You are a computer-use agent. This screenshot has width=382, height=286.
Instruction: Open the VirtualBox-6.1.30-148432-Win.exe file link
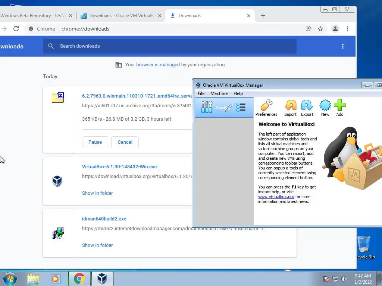119,166
